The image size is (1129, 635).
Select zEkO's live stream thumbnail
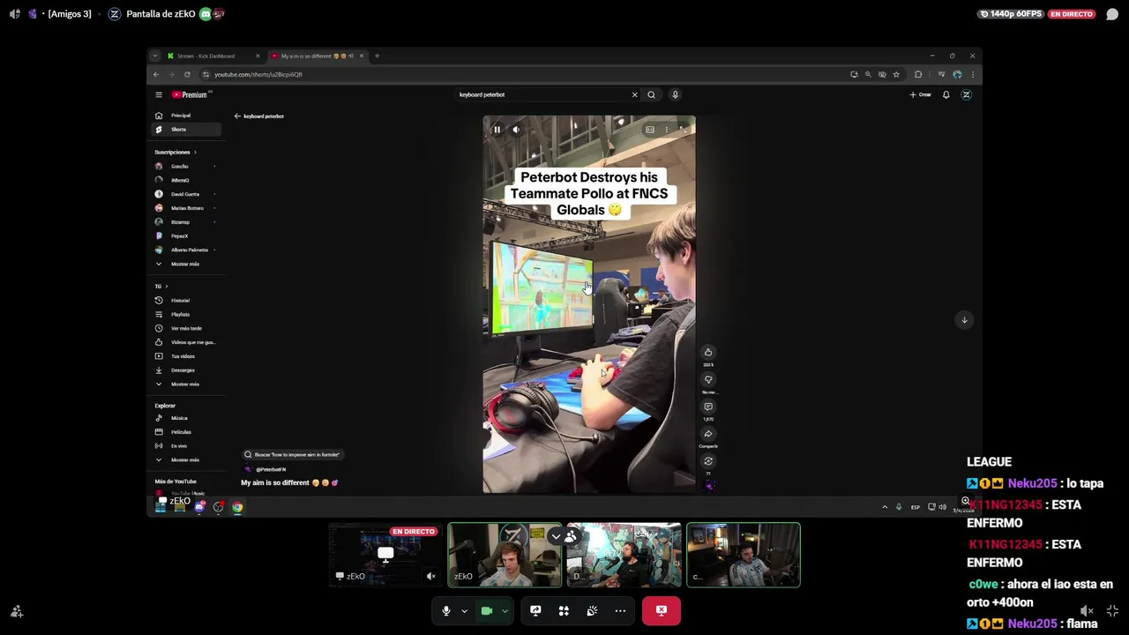click(x=385, y=555)
